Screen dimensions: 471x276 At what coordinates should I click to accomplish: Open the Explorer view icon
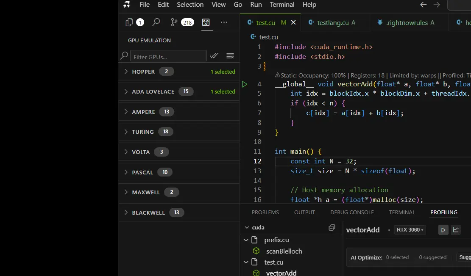click(130, 22)
